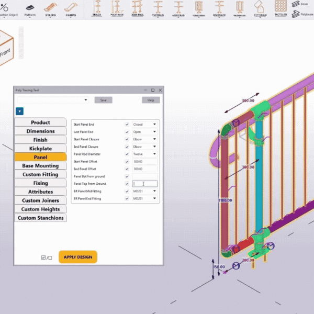Viewport: 314px width, 314px height.
Task: Pick the Bikesafe railing tool
Action: pos(220,8)
